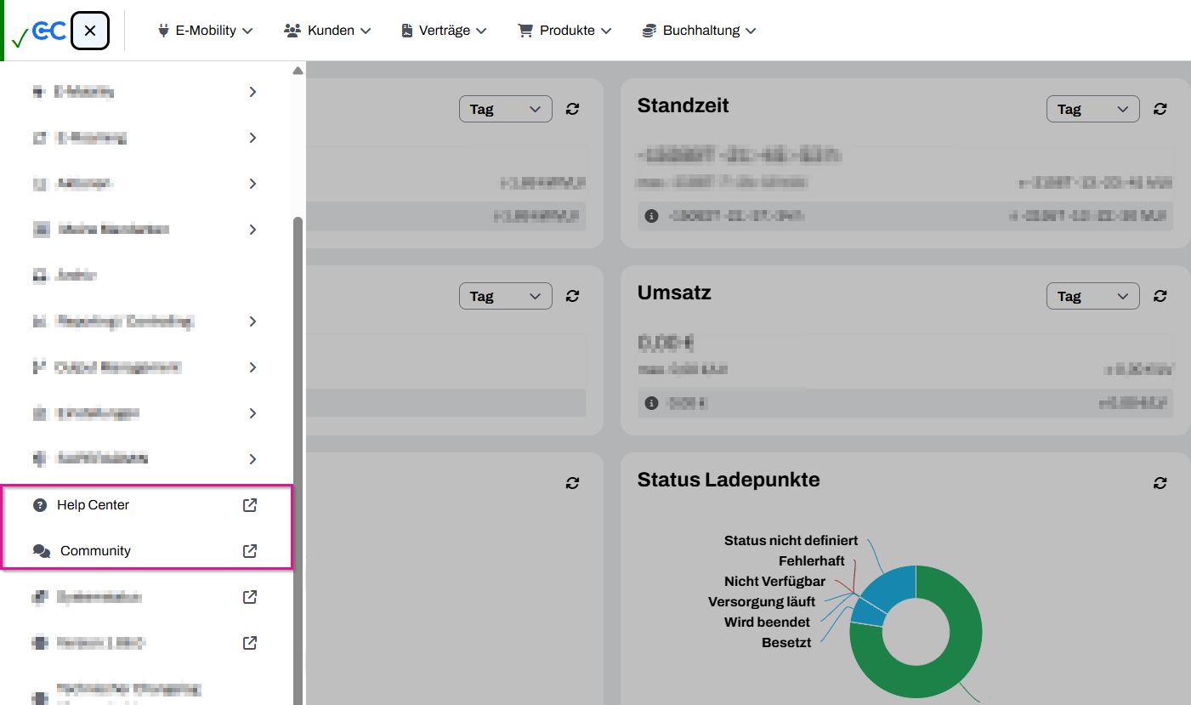This screenshot has width=1191, height=705.
Task: Click the info icon in Standzeit card
Action: point(652,216)
